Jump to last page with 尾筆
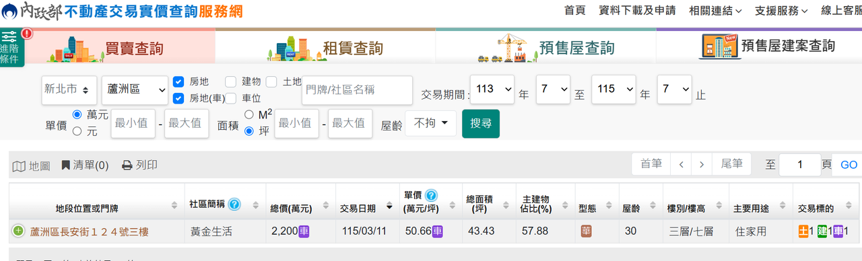This screenshot has height=261, width=862. pyautogui.click(x=731, y=164)
